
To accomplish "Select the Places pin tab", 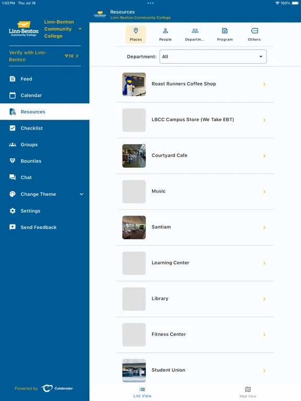I will click(x=136, y=34).
